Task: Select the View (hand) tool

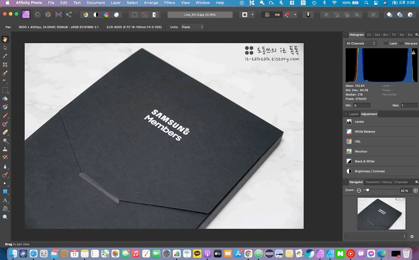Action: tap(5, 39)
